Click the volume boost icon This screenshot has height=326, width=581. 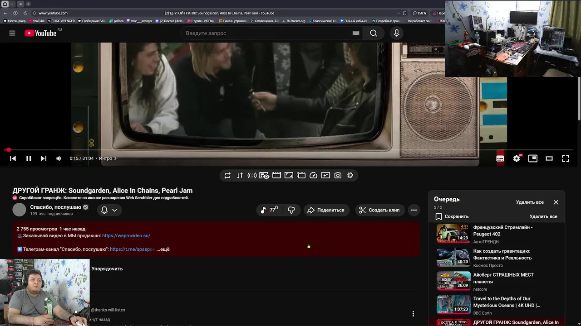252,175
